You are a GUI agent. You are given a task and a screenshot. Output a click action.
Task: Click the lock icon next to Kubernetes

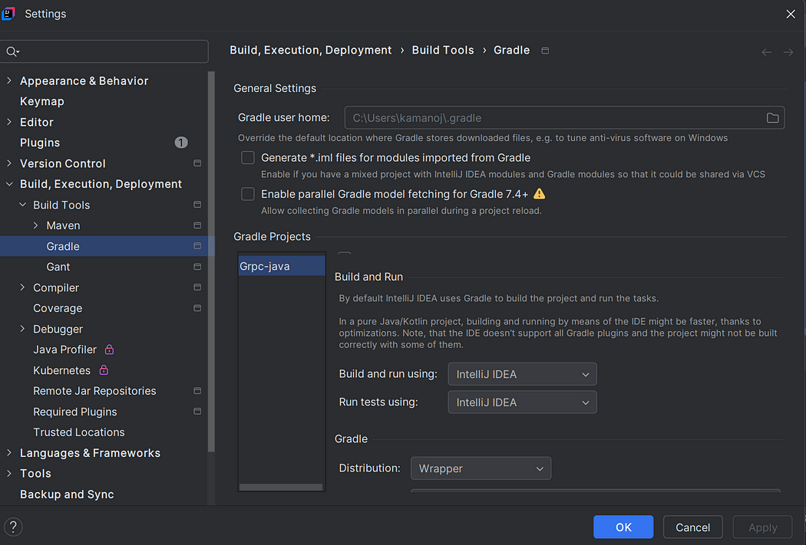coord(104,370)
